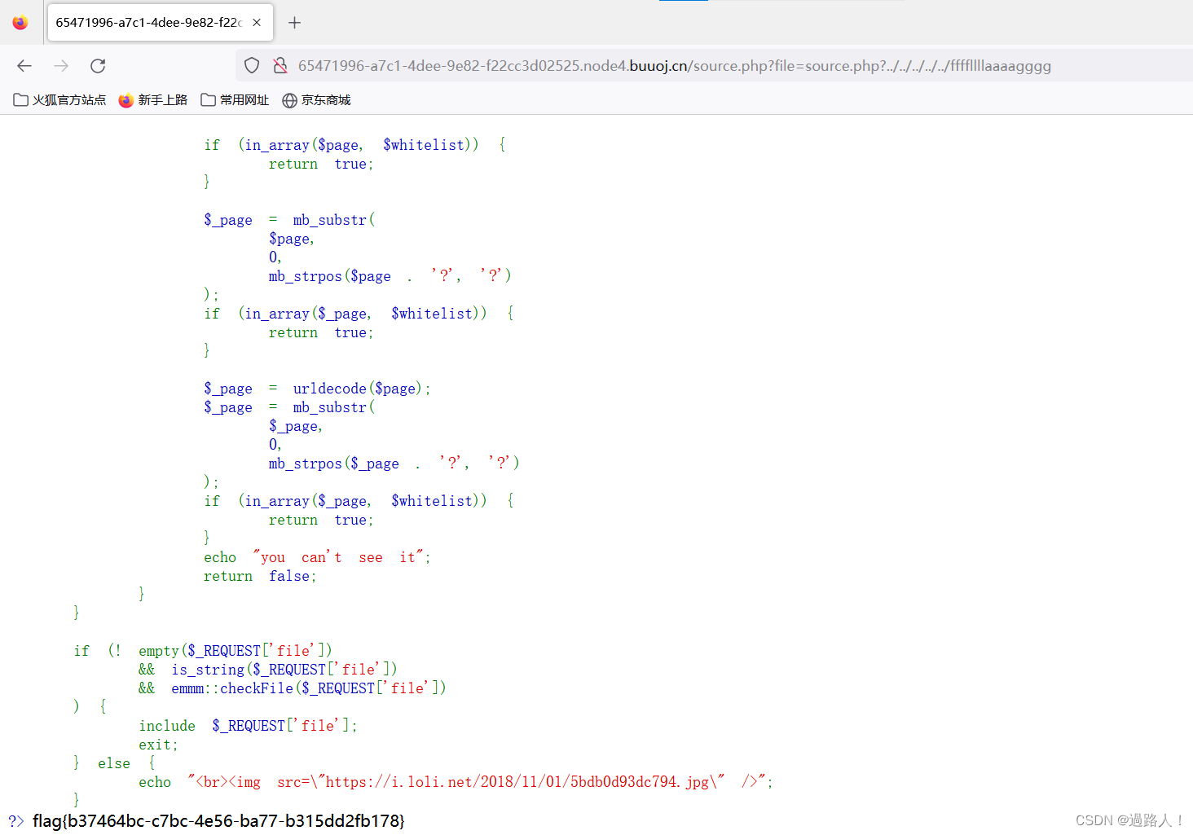Open a new tab with the plus button

[294, 23]
